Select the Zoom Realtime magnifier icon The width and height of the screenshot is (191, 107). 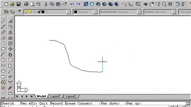[158, 4]
